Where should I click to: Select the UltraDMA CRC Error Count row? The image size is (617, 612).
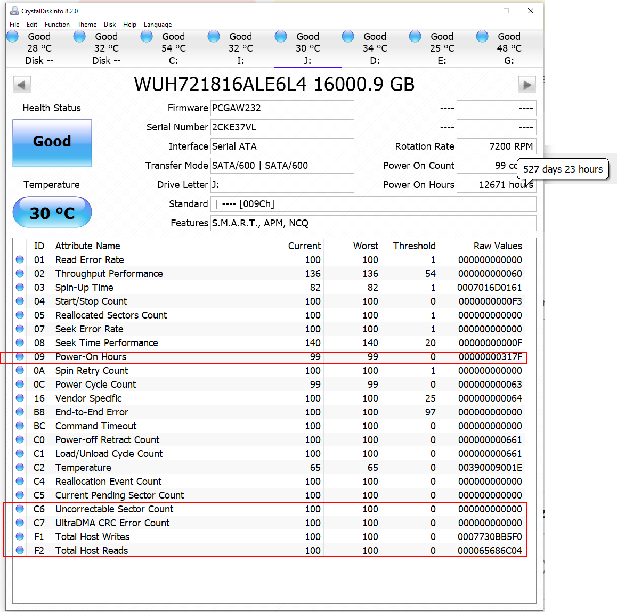click(269, 523)
